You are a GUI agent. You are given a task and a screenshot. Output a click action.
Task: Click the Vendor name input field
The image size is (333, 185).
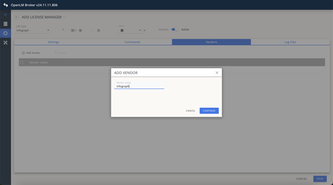(139, 86)
